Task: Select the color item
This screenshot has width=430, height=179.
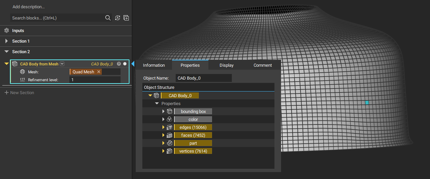Action: [193, 119]
